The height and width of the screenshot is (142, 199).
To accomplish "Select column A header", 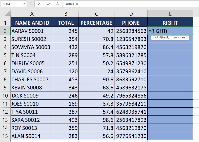I will click(32, 14).
